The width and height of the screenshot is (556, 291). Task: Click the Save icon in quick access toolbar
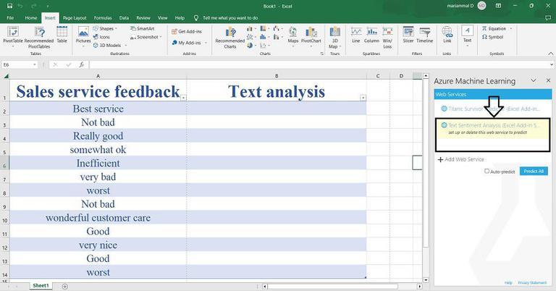[9, 6]
